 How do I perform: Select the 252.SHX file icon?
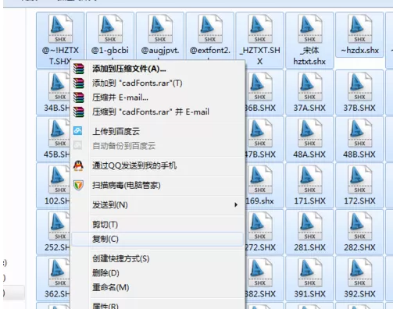pyautogui.click(x=59, y=226)
